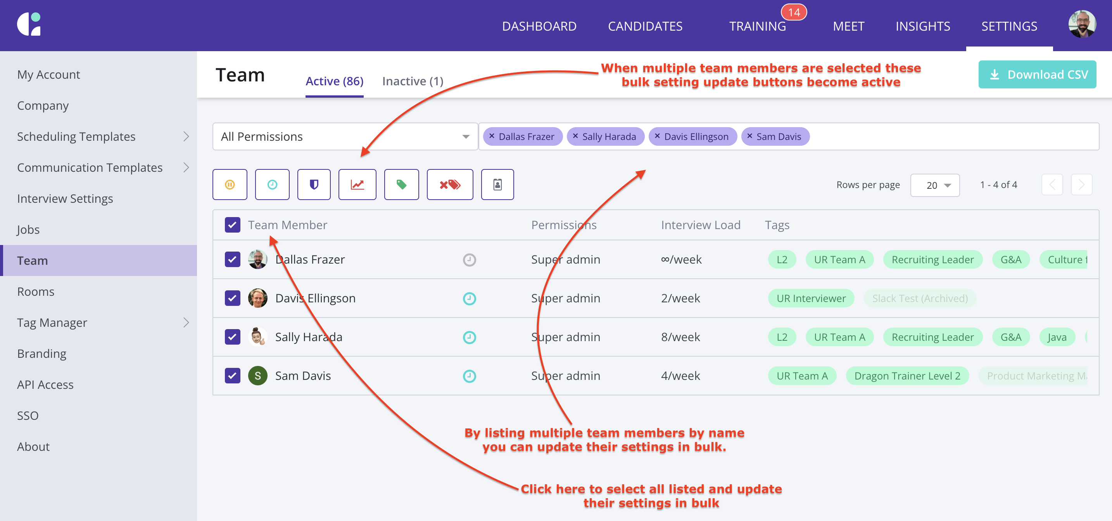
Task: Uncheck Sam Davis's row checkbox
Action: click(x=232, y=376)
